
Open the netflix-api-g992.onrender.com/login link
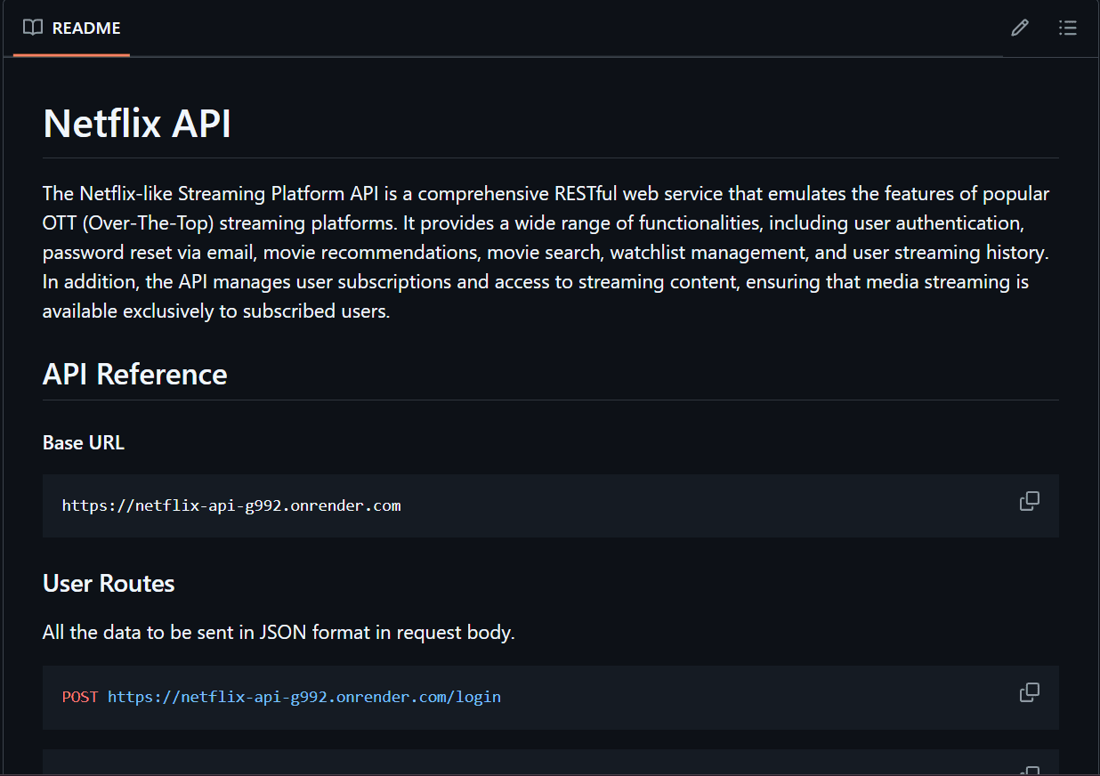point(304,697)
